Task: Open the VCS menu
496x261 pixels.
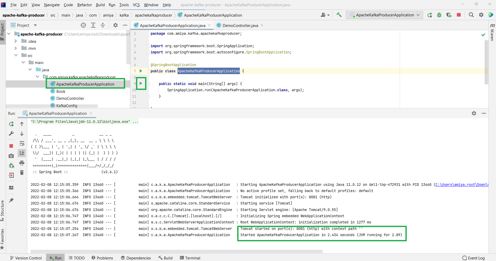Action: click(x=136, y=5)
